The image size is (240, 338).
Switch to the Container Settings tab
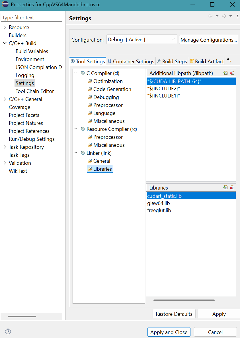click(131, 62)
